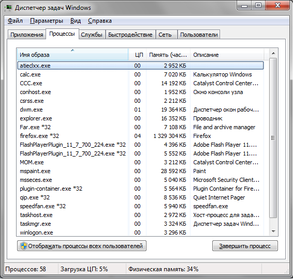Click Процессов: 58 in status bar

(25, 269)
